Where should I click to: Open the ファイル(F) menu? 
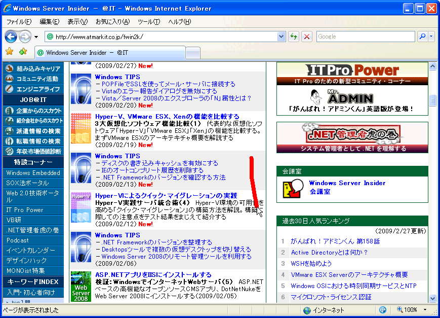(x=19, y=22)
